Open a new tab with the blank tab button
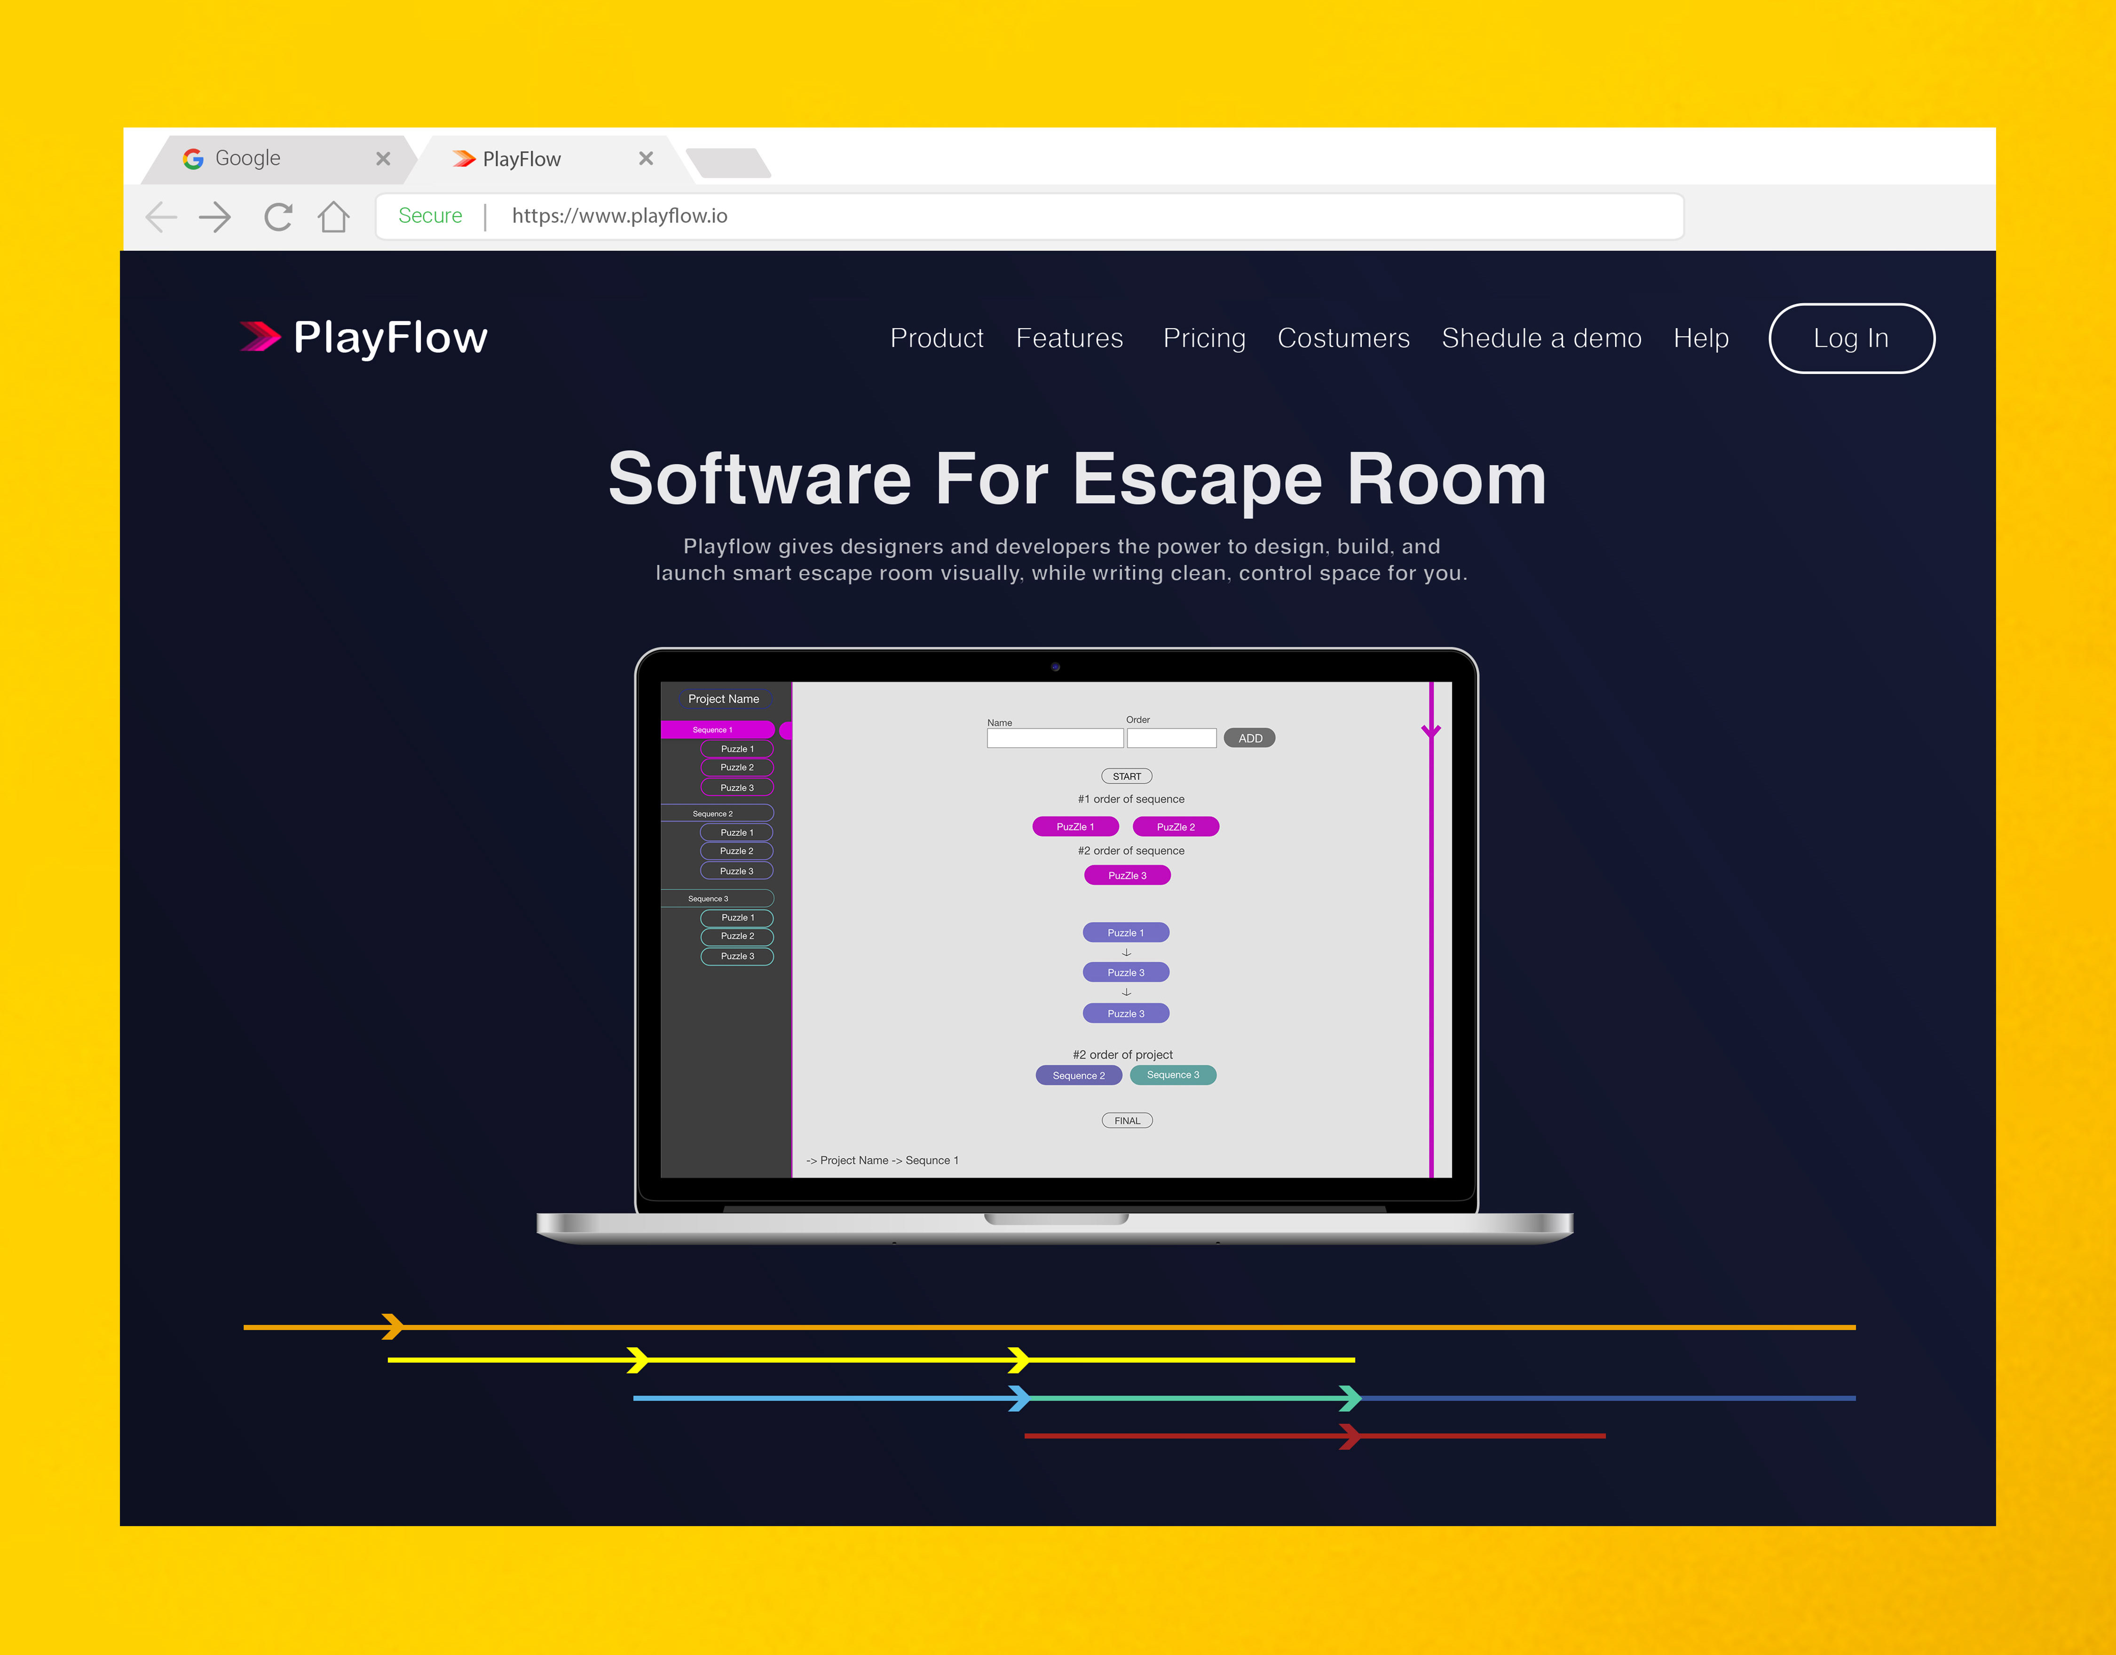2116x1655 pixels. [727, 163]
